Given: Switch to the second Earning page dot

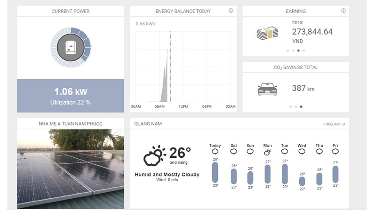Looking at the screenshot, I should click(293, 50).
